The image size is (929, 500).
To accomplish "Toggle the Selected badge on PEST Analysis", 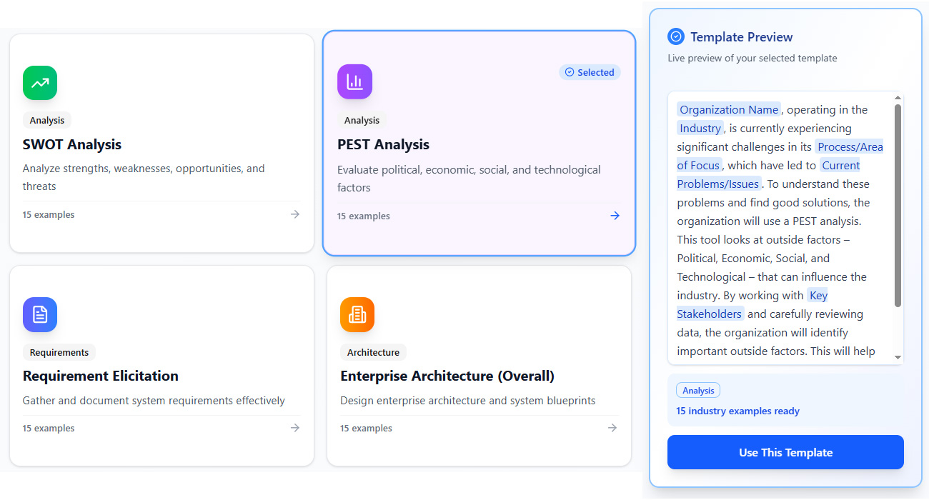I will [x=590, y=72].
